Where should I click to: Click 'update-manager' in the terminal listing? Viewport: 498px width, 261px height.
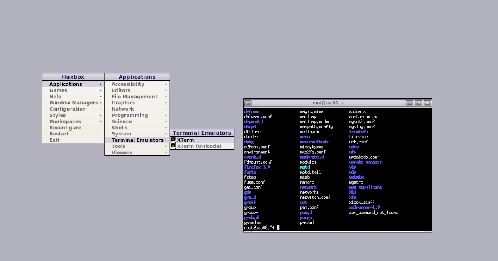pyautogui.click(x=366, y=162)
